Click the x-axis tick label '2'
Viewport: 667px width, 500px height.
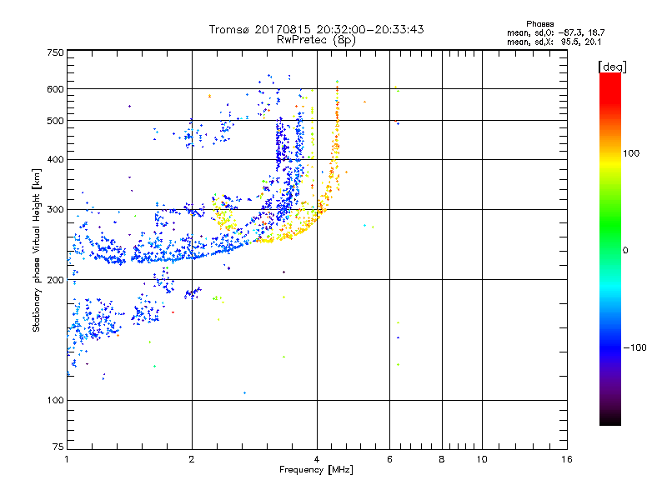192,459
